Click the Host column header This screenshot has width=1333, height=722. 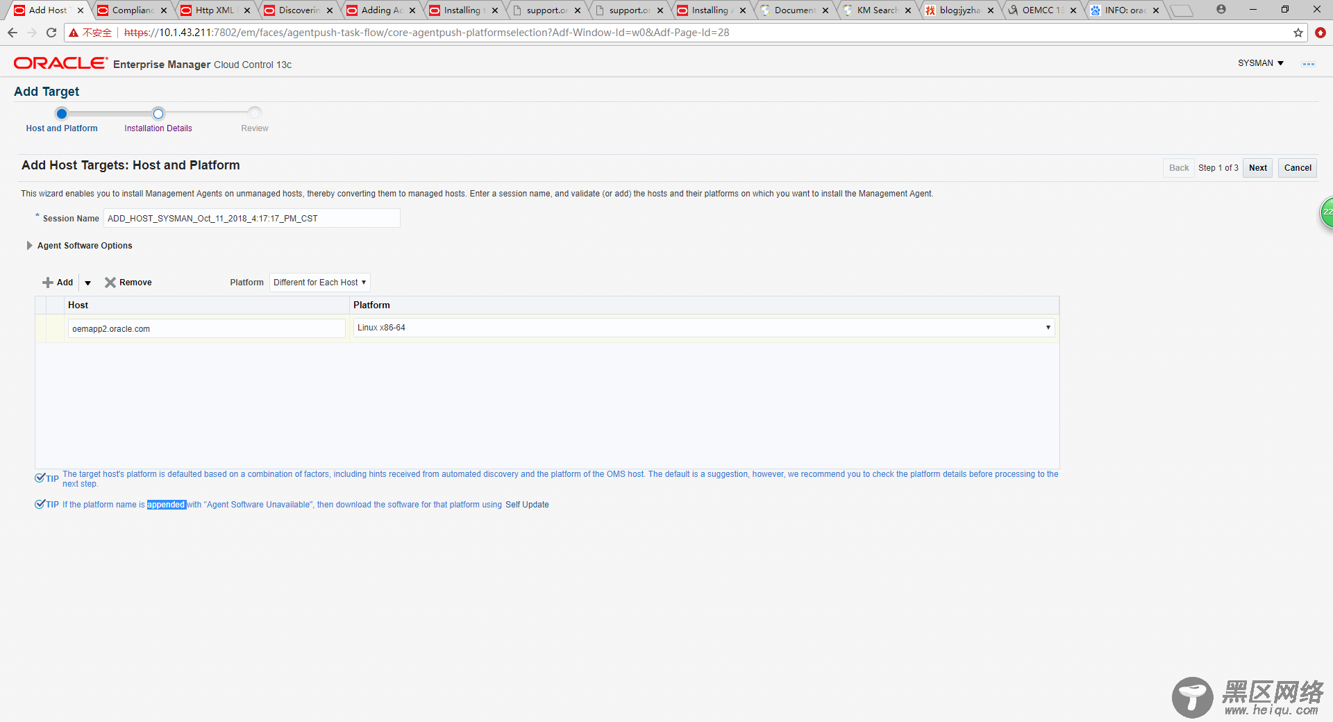click(207, 305)
